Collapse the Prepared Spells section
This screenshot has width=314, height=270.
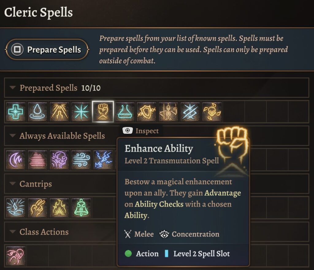point(13,88)
